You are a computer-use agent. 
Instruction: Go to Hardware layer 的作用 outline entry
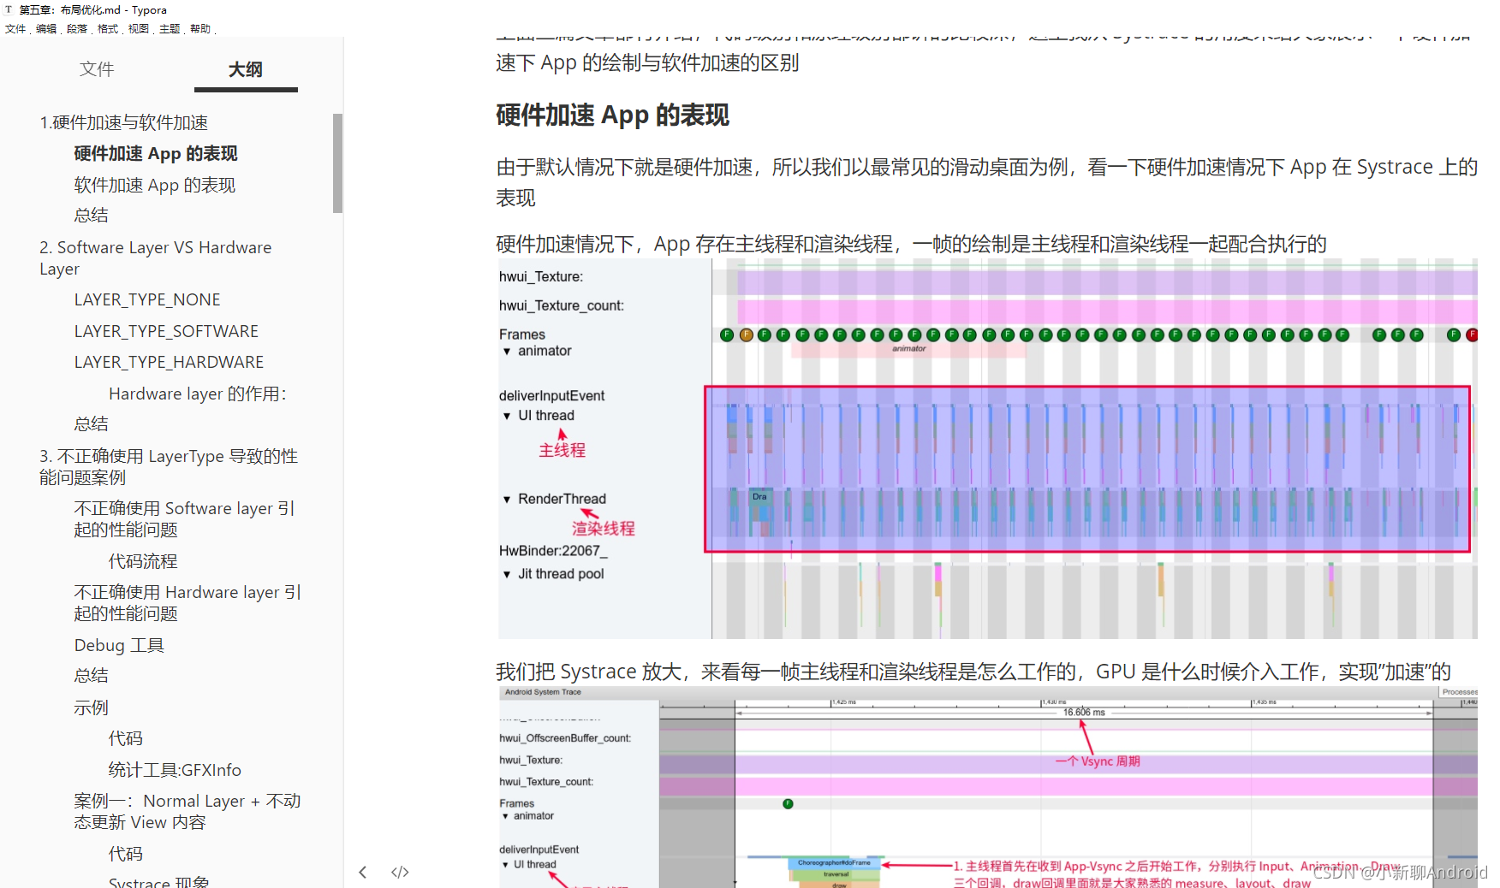coord(198,394)
